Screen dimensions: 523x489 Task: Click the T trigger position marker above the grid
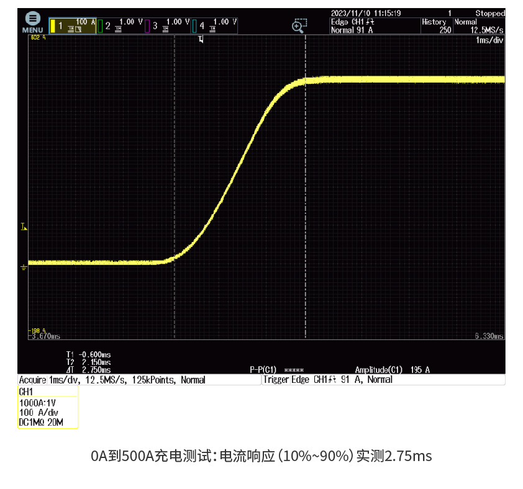200,38
